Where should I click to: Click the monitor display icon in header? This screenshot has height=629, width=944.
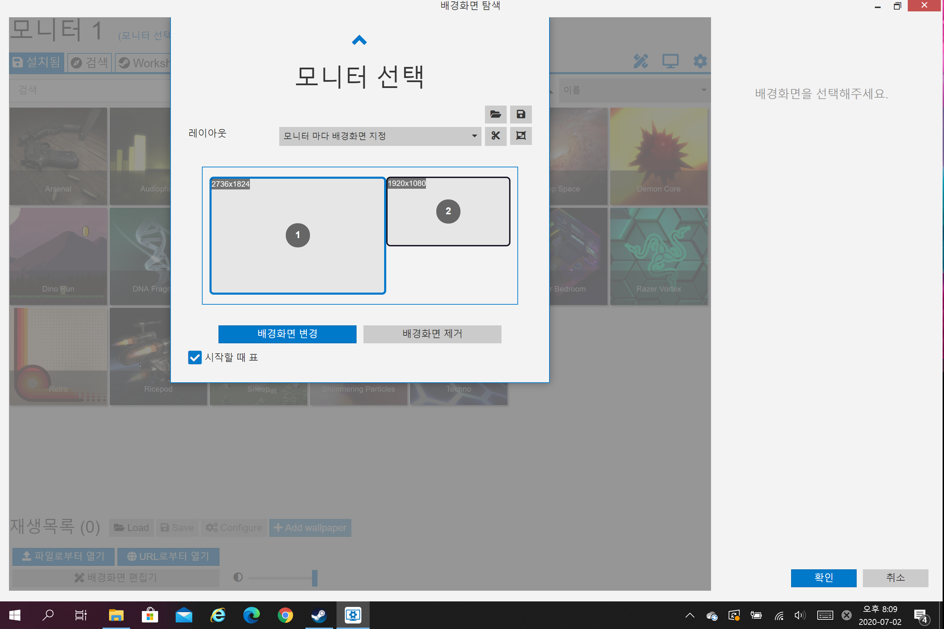(x=670, y=61)
